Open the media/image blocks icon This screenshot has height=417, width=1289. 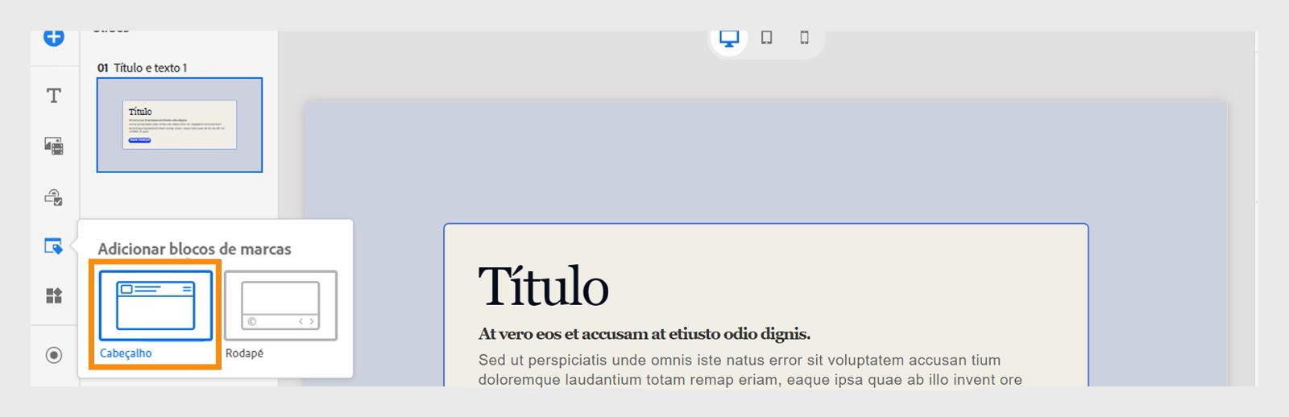(x=54, y=146)
